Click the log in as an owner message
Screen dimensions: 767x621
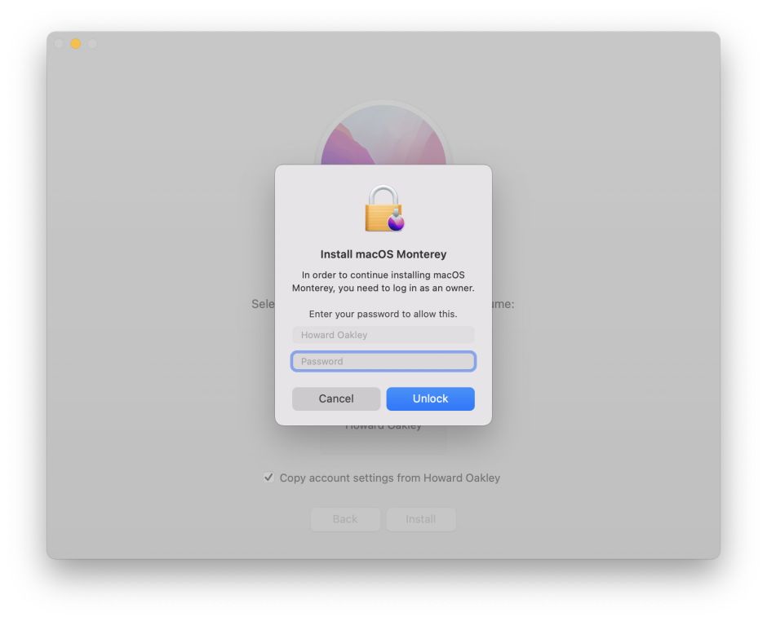tap(383, 281)
